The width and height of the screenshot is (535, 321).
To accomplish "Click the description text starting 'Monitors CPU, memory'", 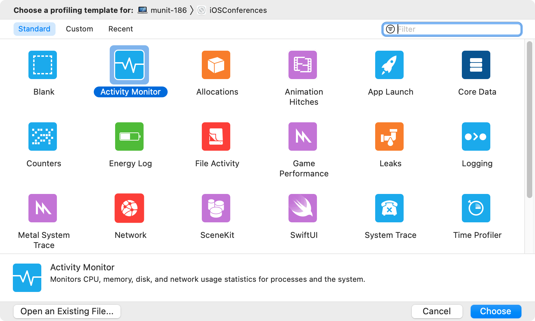I will coord(208,279).
